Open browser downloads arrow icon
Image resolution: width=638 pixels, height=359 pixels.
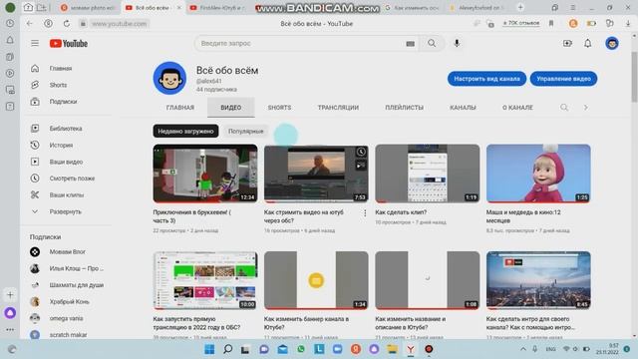(628, 24)
